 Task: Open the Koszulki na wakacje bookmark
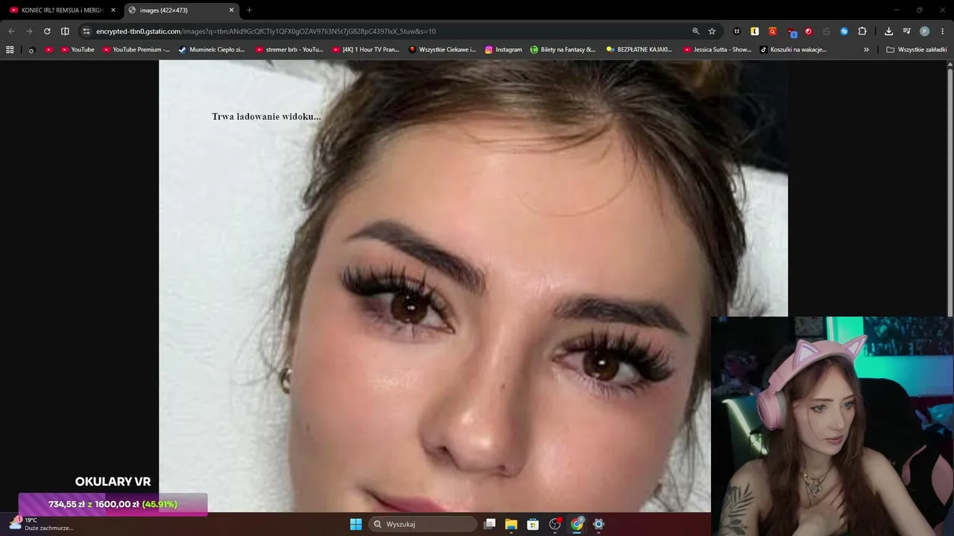794,50
